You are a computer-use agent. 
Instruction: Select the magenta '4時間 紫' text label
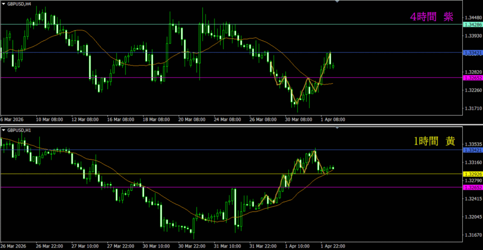click(x=431, y=17)
